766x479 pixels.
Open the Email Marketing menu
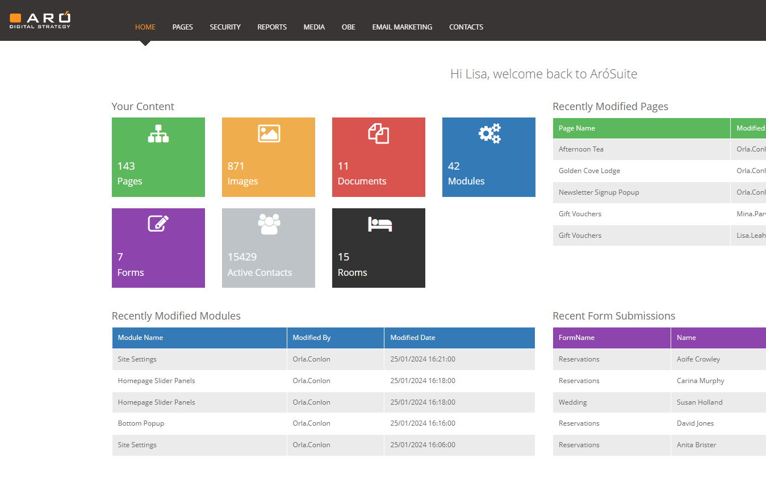click(x=402, y=27)
